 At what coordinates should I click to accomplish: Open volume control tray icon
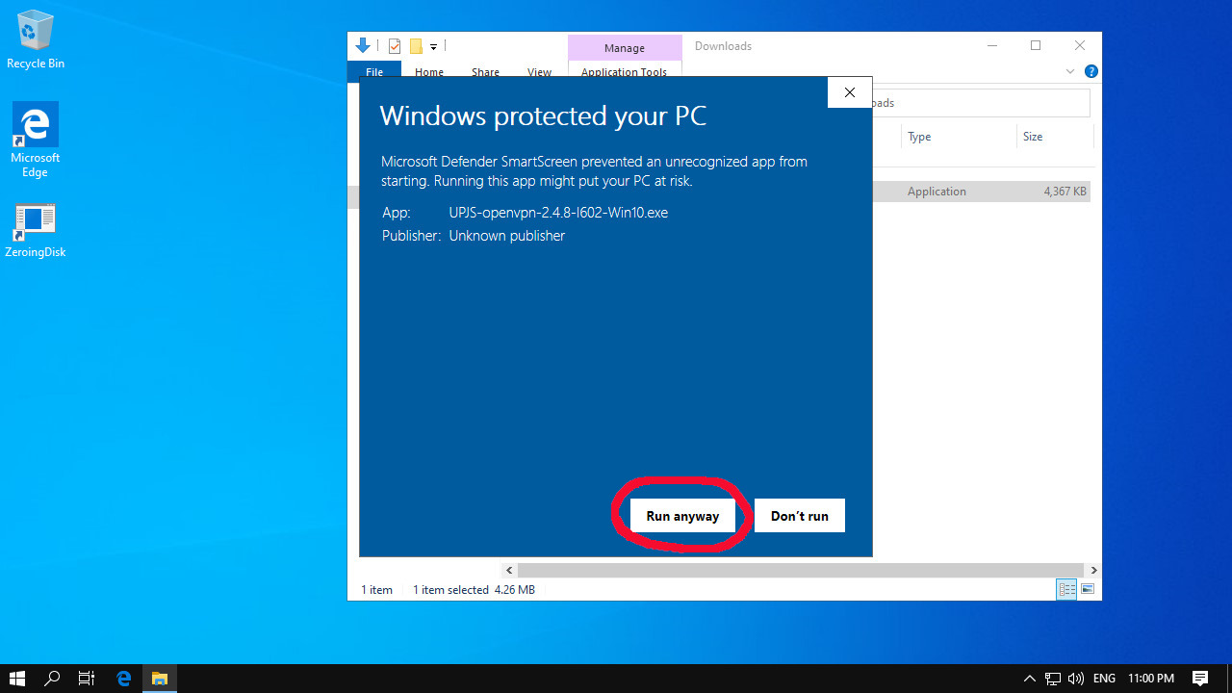[x=1075, y=679]
